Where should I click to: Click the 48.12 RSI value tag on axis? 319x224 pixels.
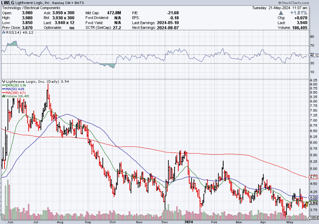point(314,55)
